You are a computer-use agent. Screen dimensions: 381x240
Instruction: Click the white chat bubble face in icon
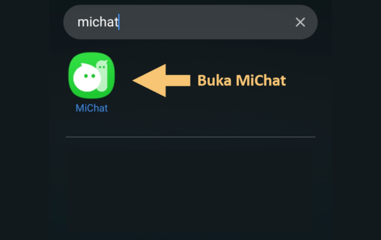87,77
